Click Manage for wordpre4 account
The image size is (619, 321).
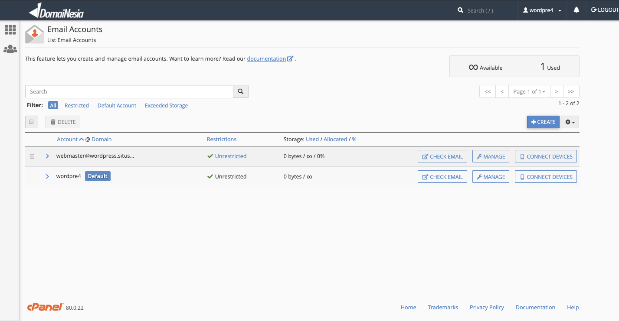pyautogui.click(x=491, y=177)
